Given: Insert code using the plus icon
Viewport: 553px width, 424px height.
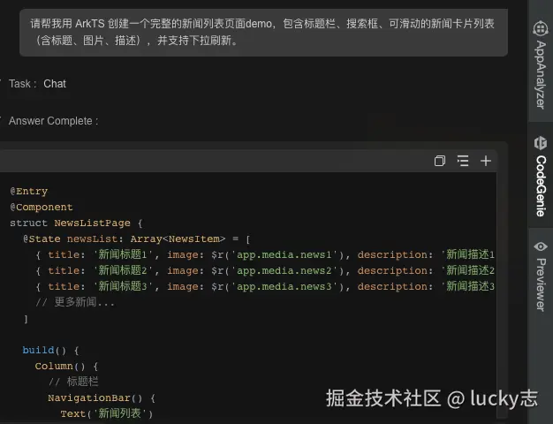Looking at the screenshot, I should point(486,161).
